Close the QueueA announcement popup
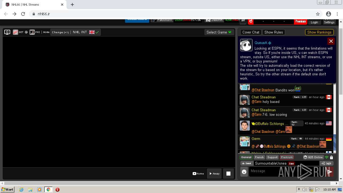Viewport: 343px width, 193px height. coord(331,41)
